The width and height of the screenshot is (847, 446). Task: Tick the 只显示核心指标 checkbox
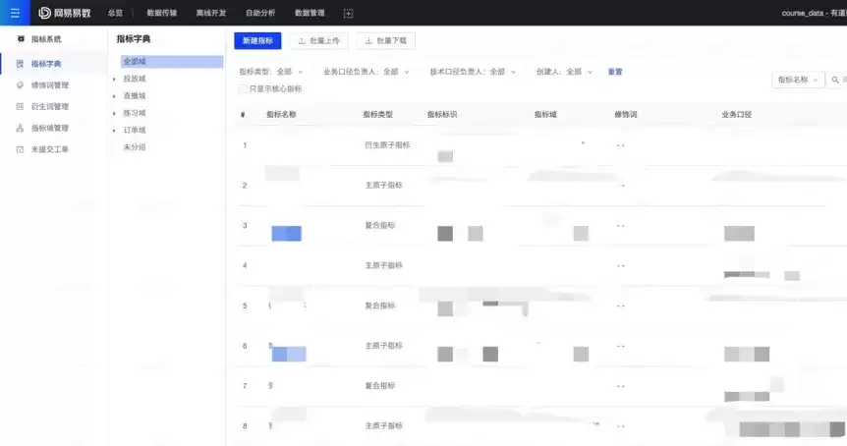[x=243, y=88]
